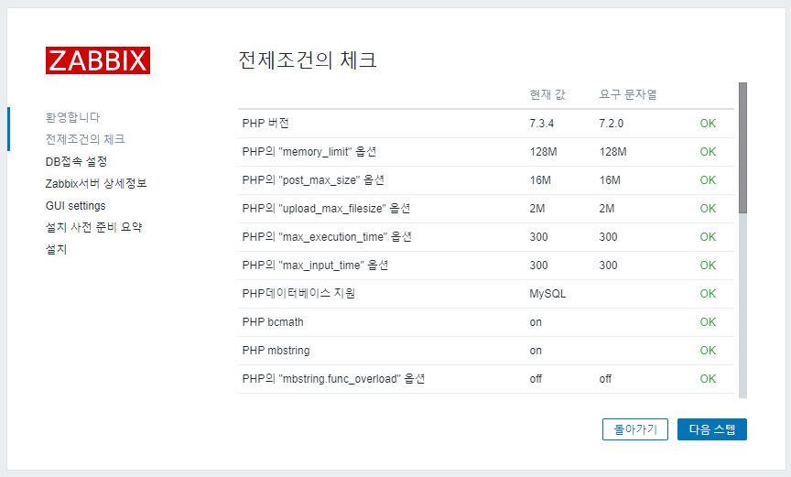Click the OK status for PHP bcmath
791x477 pixels.
(708, 322)
